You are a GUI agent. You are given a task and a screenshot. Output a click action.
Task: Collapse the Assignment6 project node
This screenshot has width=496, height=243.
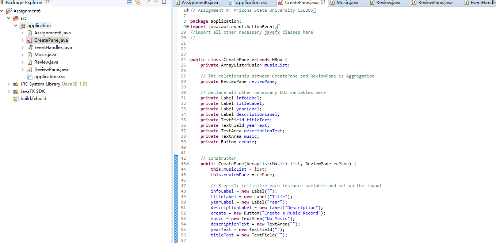(2, 11)
